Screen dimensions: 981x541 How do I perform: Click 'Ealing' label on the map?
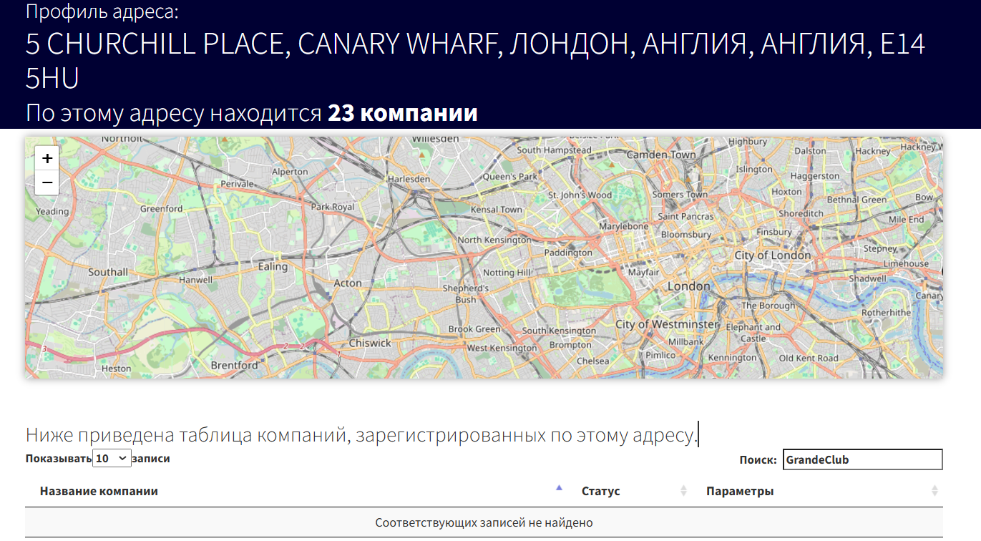(273, 266)
